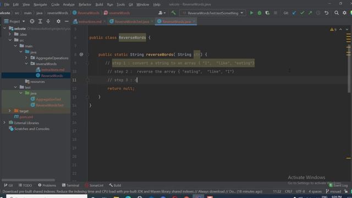Collapse the selcote project root
352x198 pixels.
click(5, 29)
